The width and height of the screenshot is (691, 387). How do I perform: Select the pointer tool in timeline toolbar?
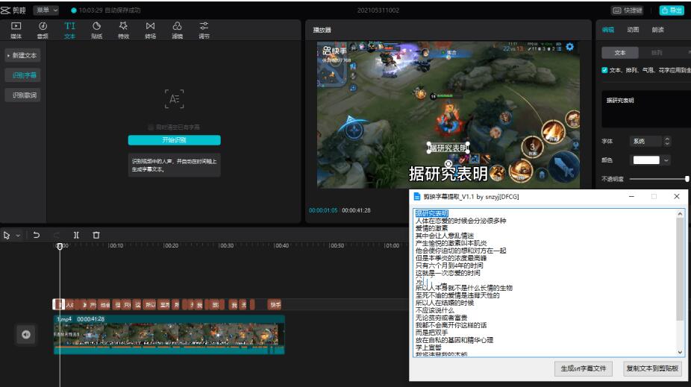(7, 236)
